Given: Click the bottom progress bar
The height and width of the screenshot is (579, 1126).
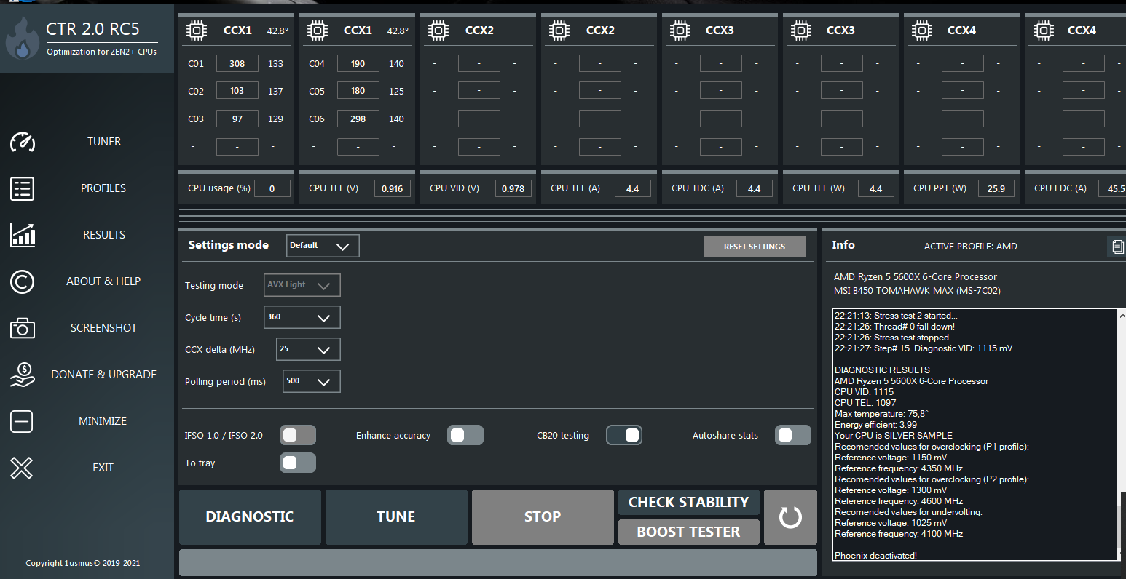Looking at the screenshot, I should coord(498,562).
